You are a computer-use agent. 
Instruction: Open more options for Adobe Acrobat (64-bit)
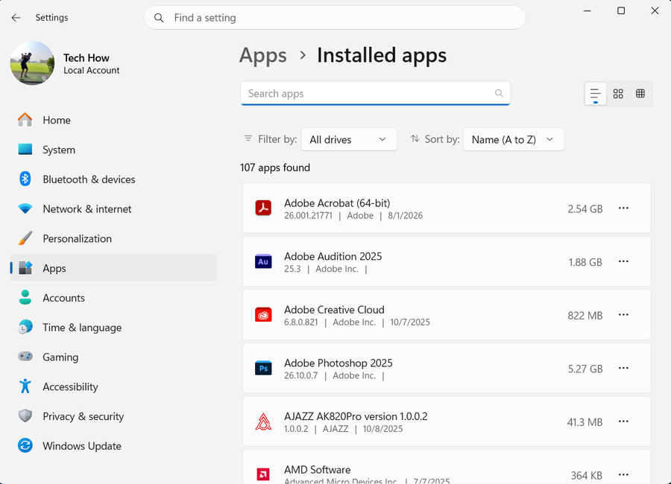[623, 208]
